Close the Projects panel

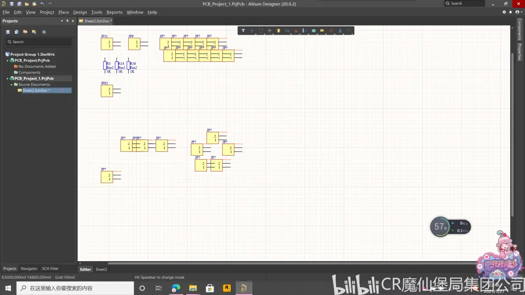click(x=73, y=21)
